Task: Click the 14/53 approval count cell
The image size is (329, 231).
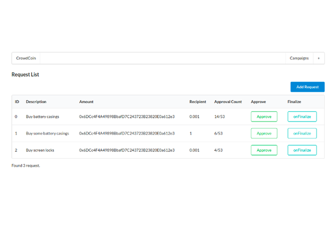Action: [220, 117]
